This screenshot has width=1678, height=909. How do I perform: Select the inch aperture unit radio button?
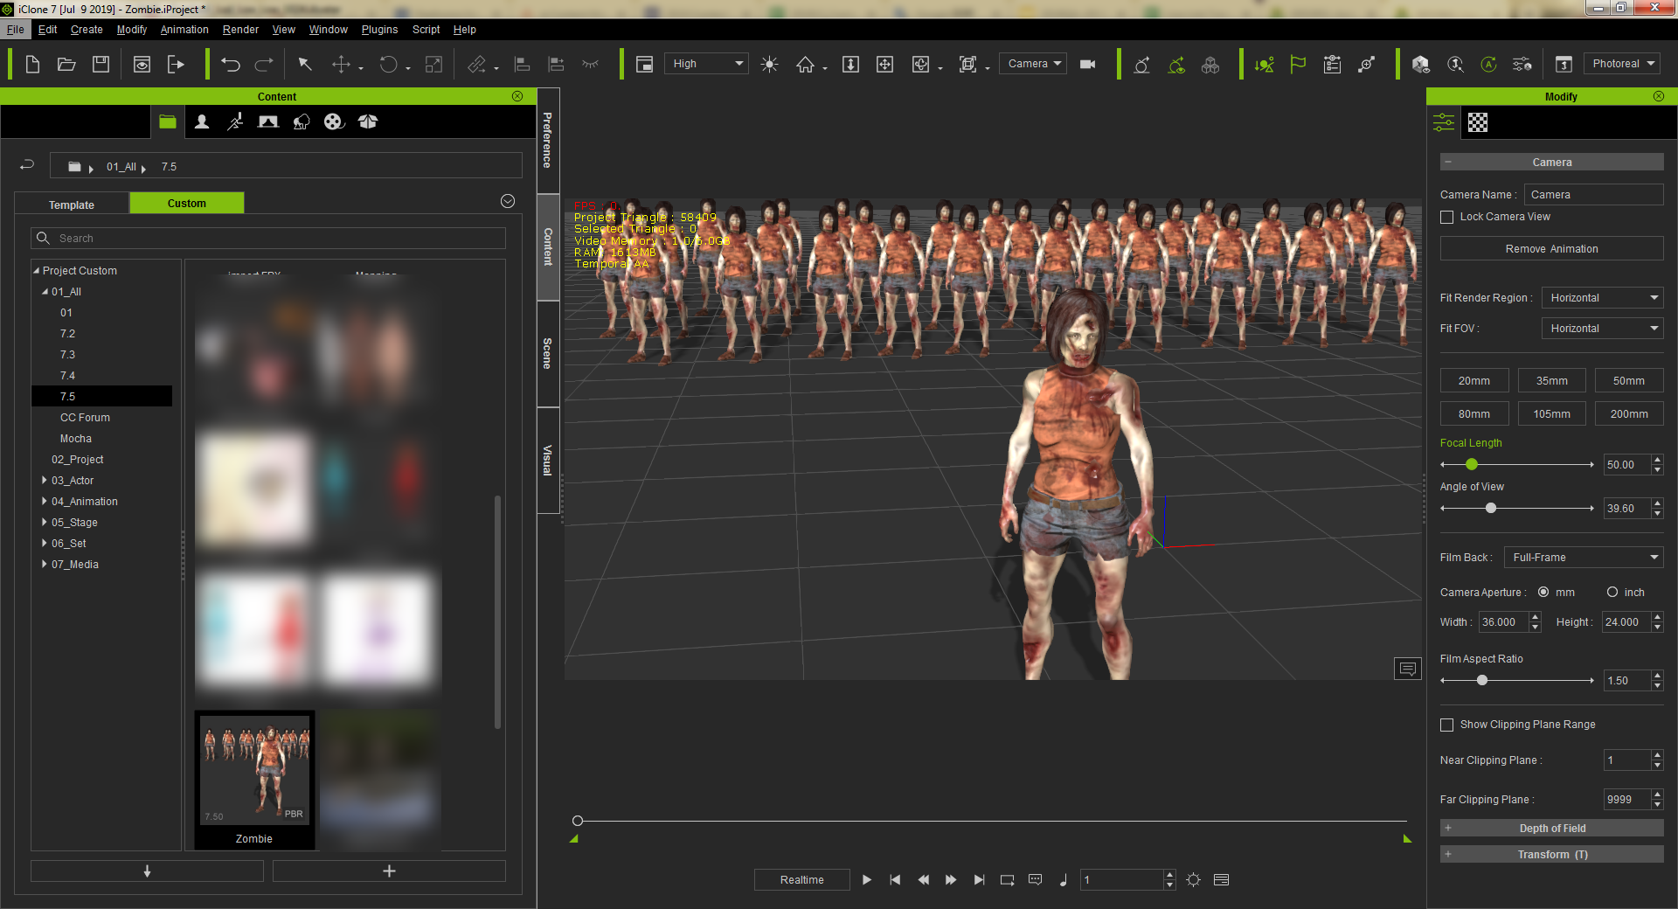pyautogui.click(x=1612, y=593)
